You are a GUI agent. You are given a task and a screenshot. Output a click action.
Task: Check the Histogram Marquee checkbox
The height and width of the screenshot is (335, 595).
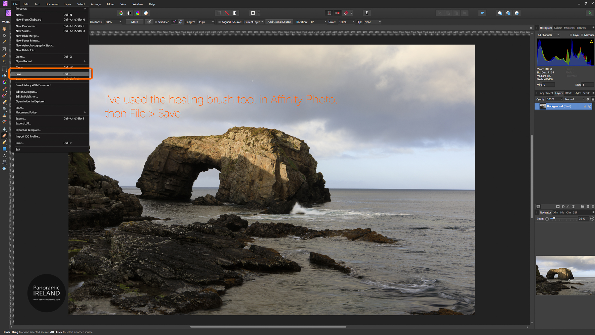pyautogui.click(x=582, y=35)
